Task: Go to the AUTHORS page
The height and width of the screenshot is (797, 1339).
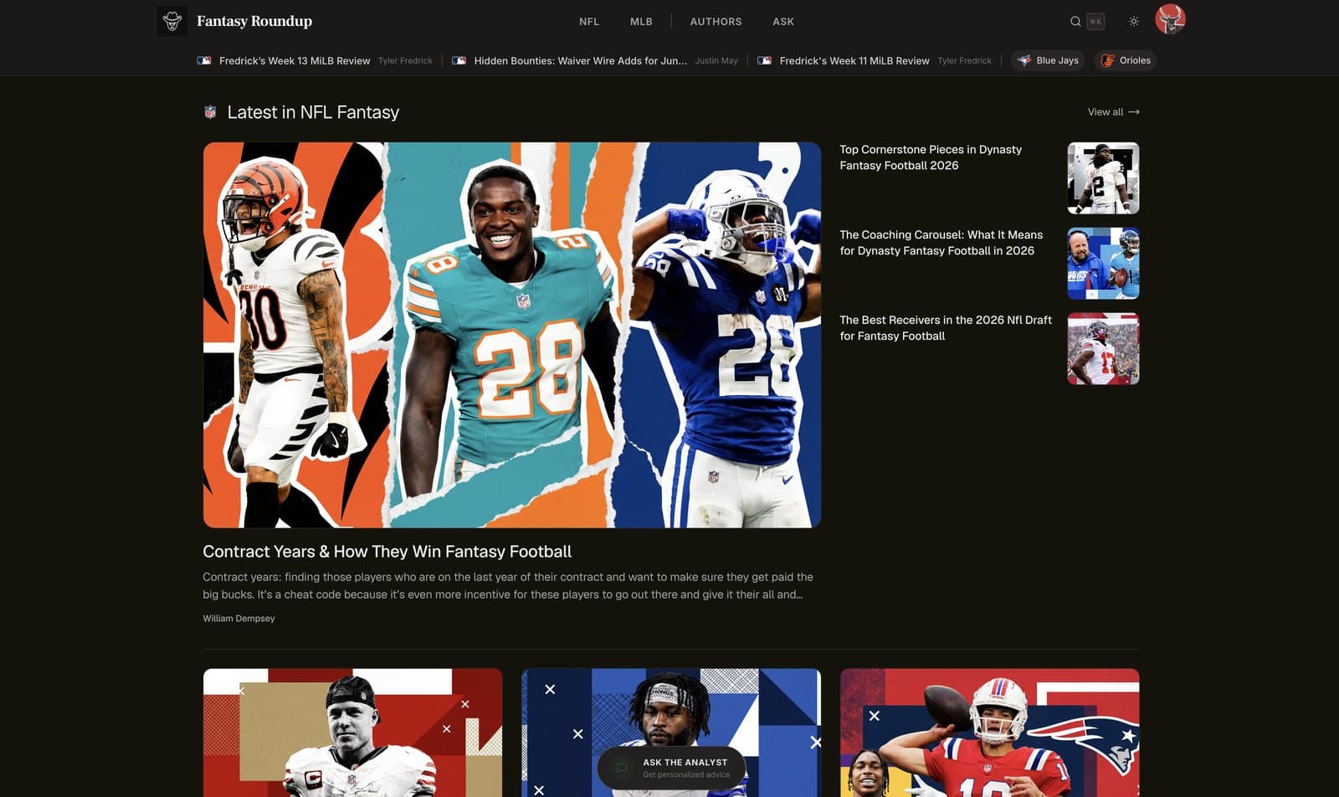Action: click(716, 22)
